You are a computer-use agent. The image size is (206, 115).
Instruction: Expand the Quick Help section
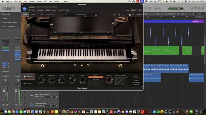click(x=1, y=14)
